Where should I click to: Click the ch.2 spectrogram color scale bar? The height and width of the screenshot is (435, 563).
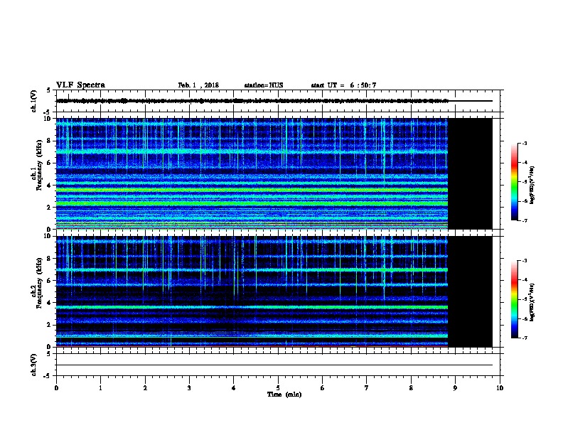[515, 299]
